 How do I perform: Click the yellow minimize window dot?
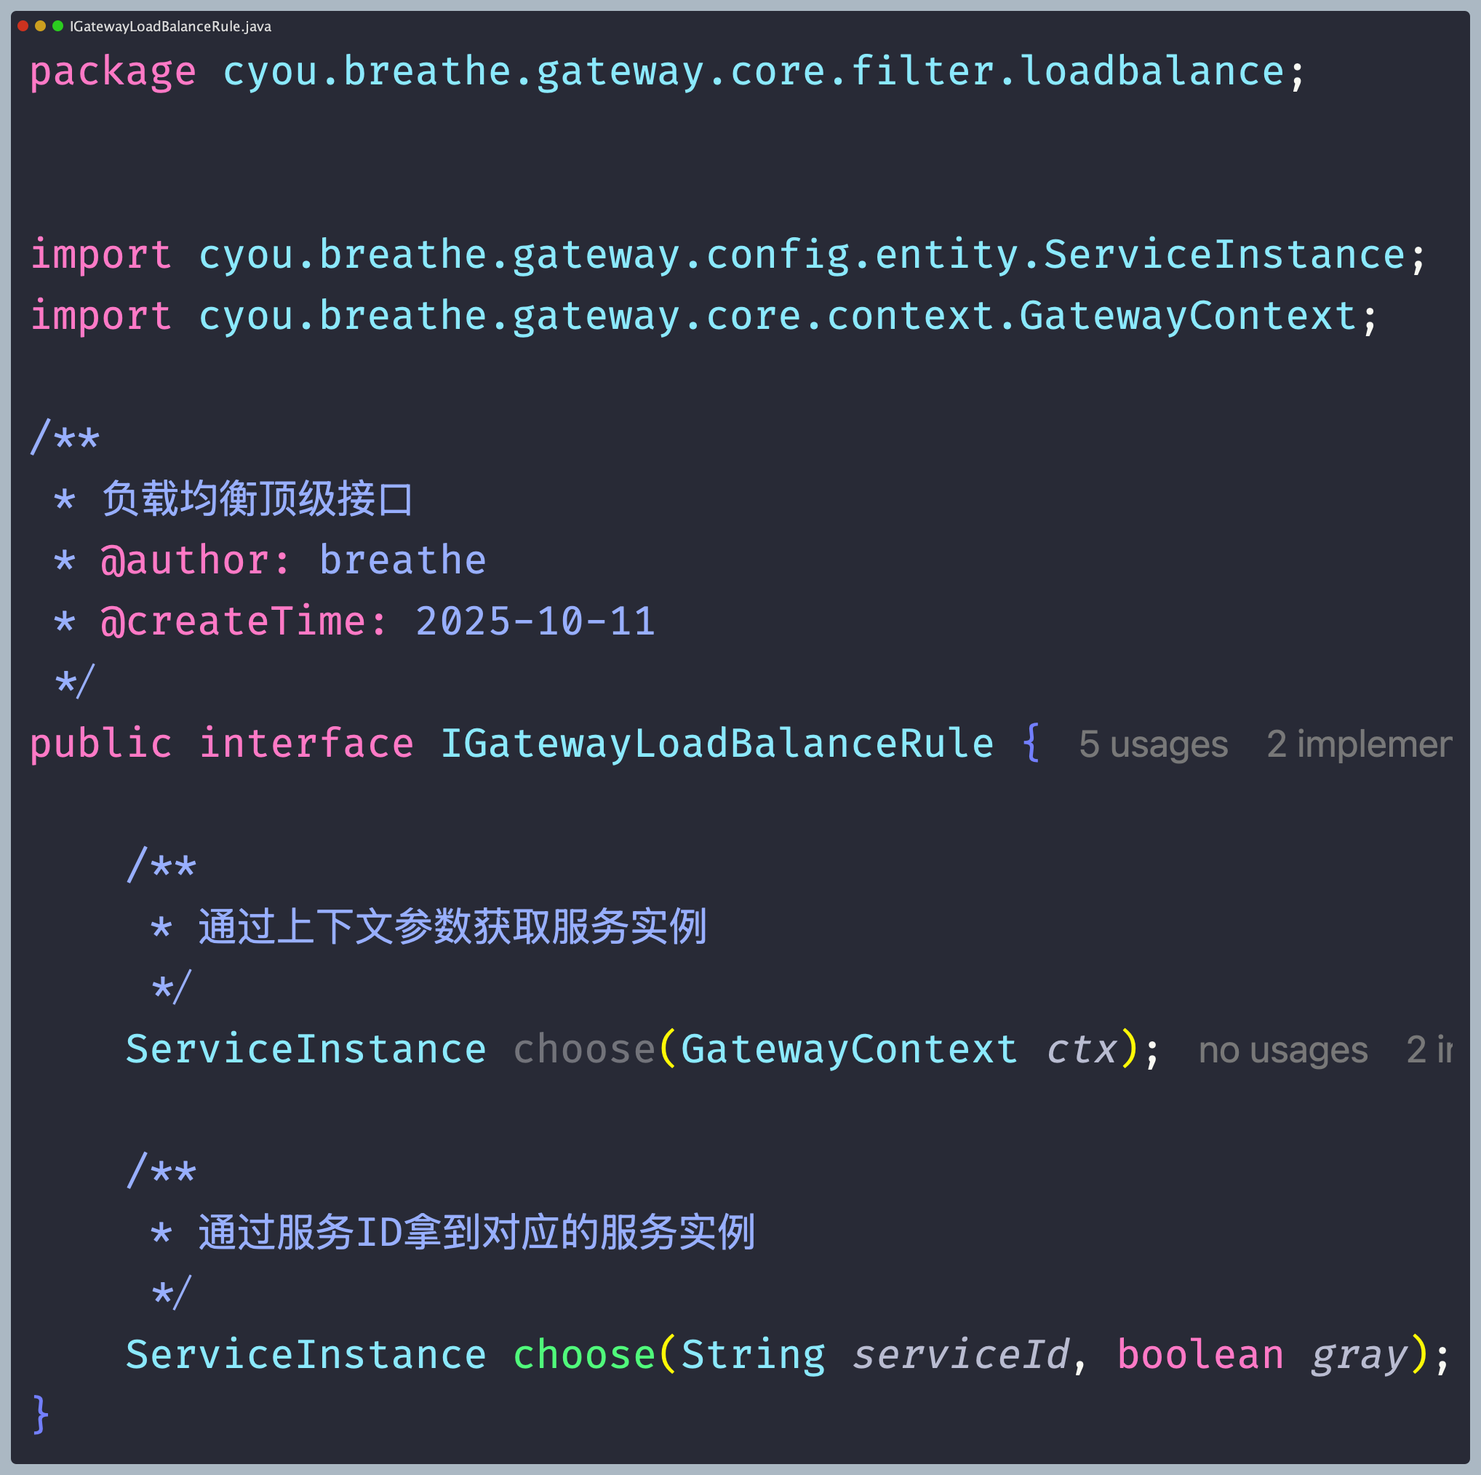(x=41, y=26)
